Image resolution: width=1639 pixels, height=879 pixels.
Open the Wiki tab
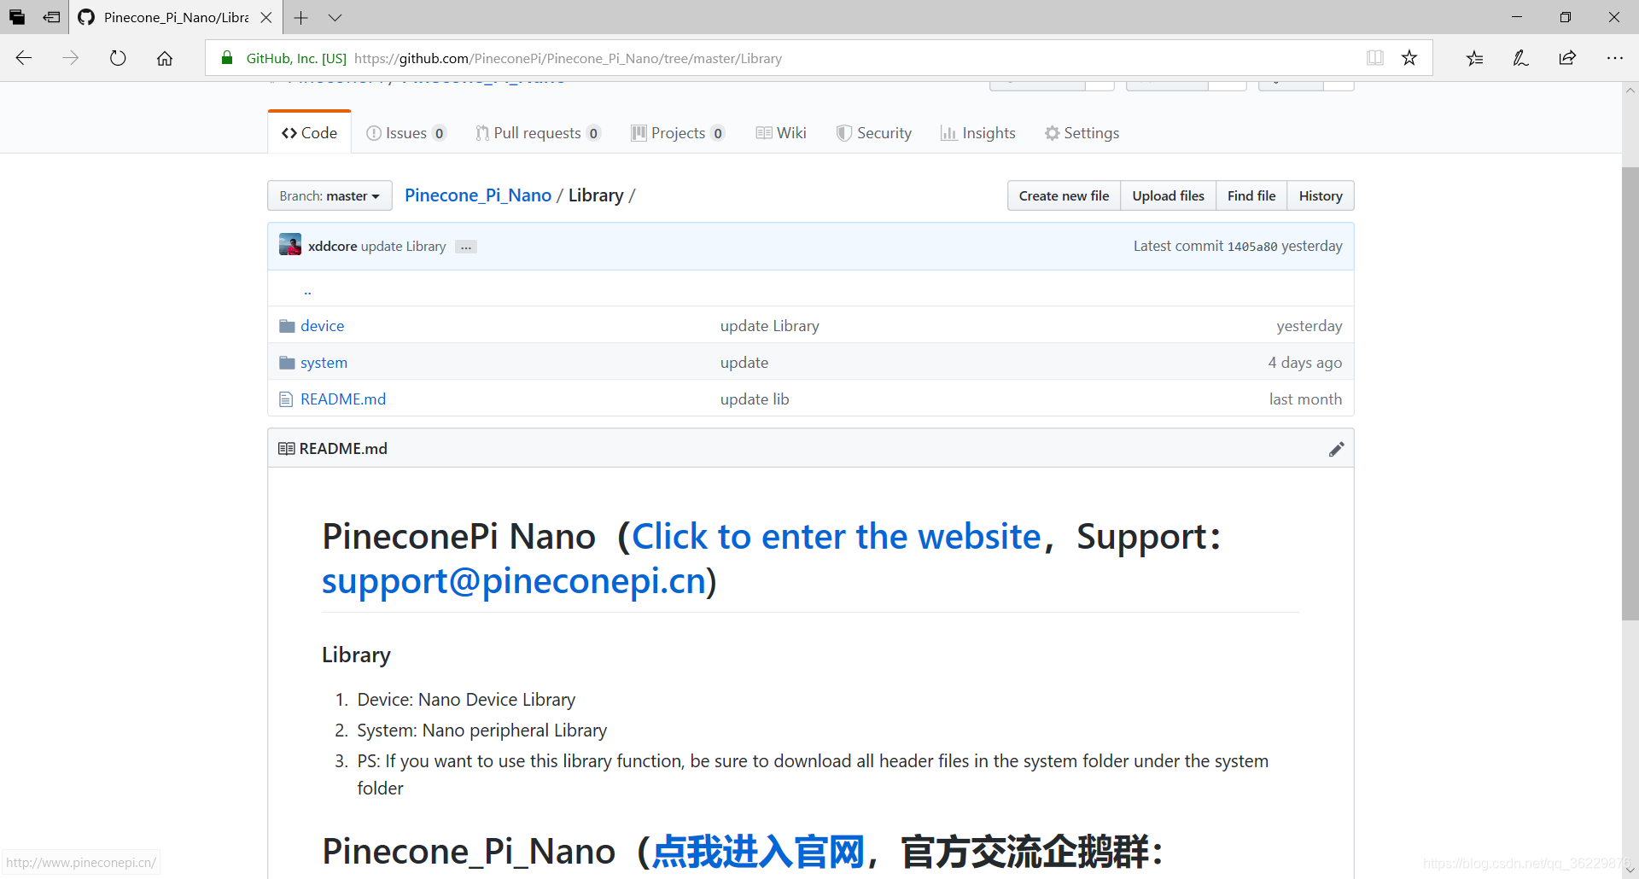pos(780,133)
